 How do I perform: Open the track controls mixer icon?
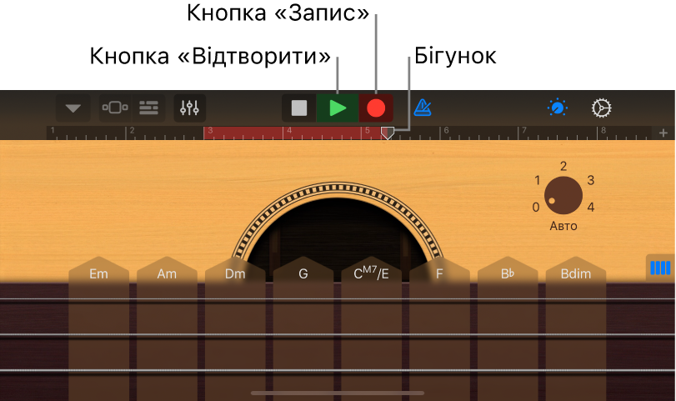(x=190, y=108)
